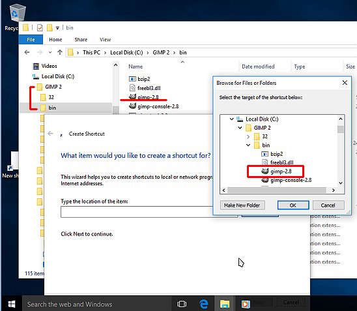The height and width of the screenshot is (311, 357).
Task: Click This PC in the address bar
Action: click(91, 52)
